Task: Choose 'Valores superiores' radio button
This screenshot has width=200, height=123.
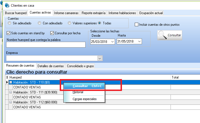Action: point(70,23)
